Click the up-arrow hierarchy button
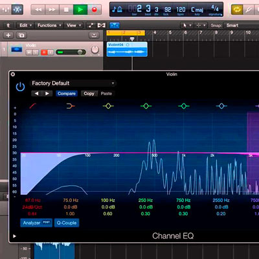The height and width of the screenshot is (259, 259). click(x=8, y=25)
